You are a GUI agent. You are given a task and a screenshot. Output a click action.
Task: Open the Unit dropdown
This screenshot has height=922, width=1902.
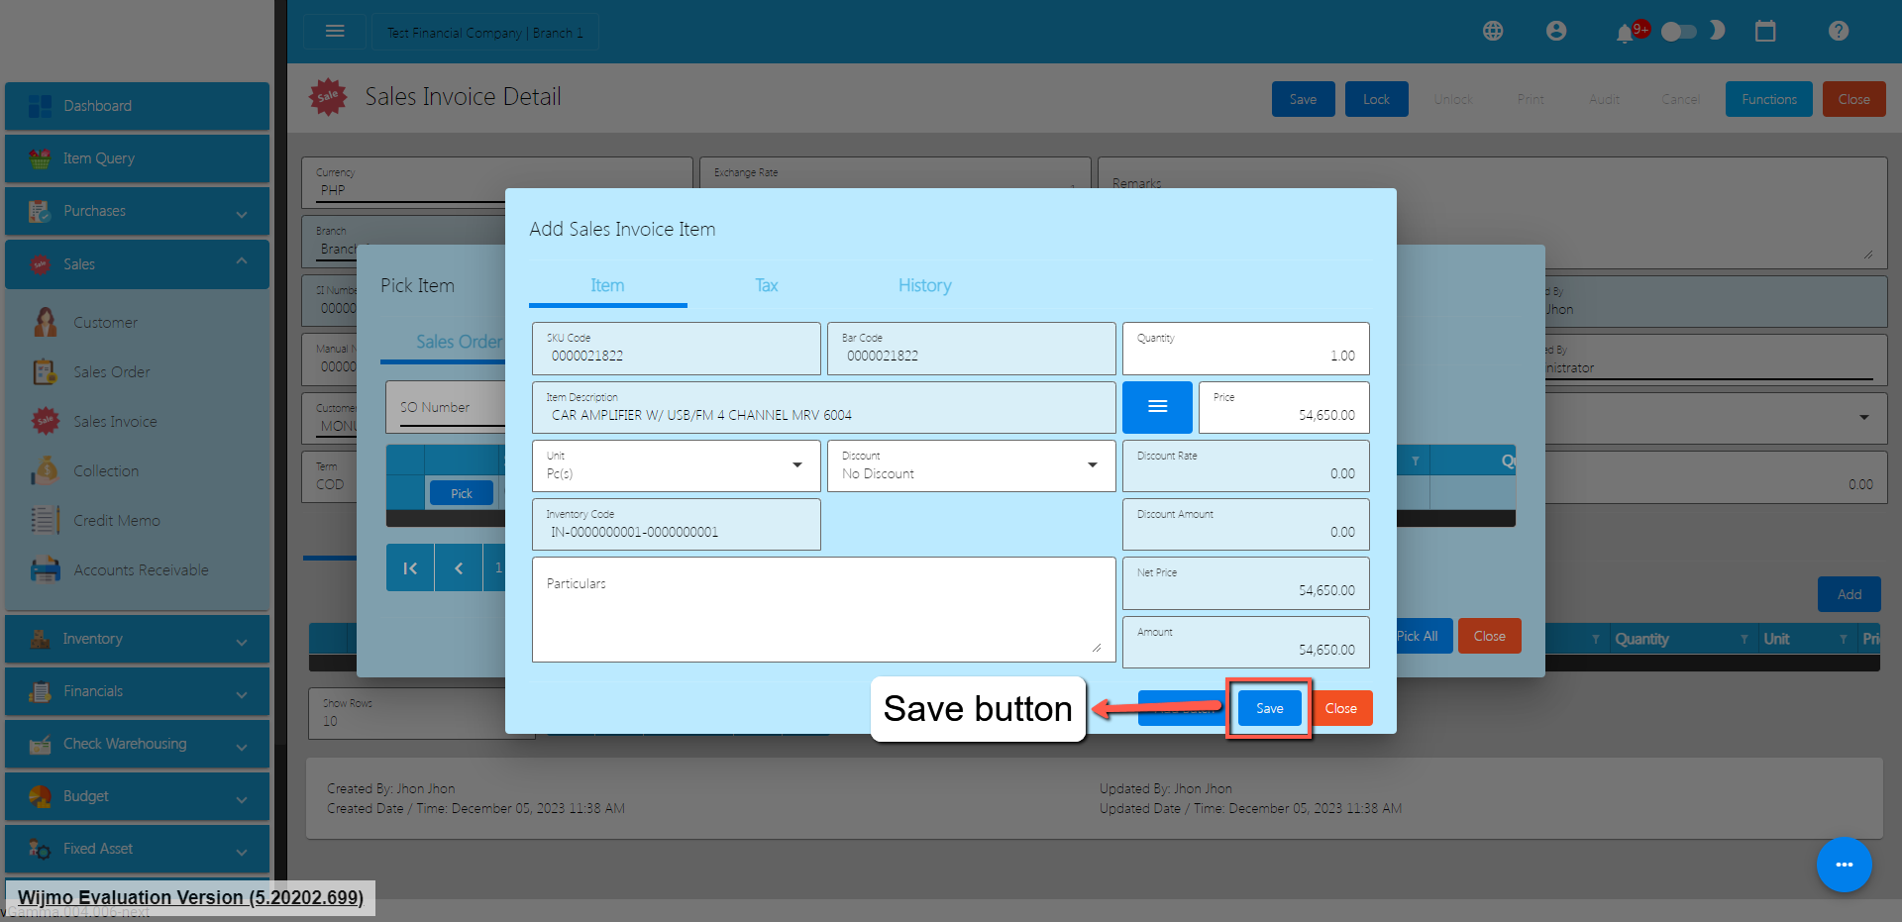click(676, 465)
